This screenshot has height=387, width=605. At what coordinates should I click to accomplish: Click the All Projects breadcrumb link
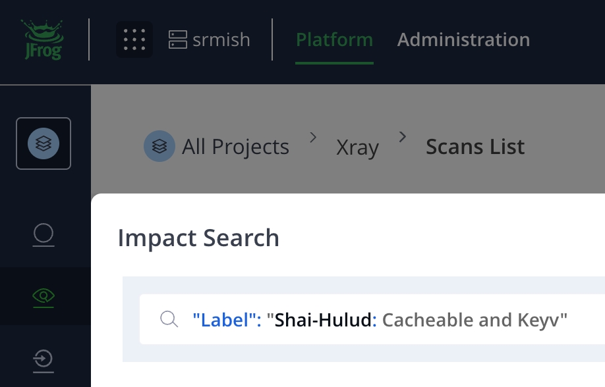pos(235,147)
